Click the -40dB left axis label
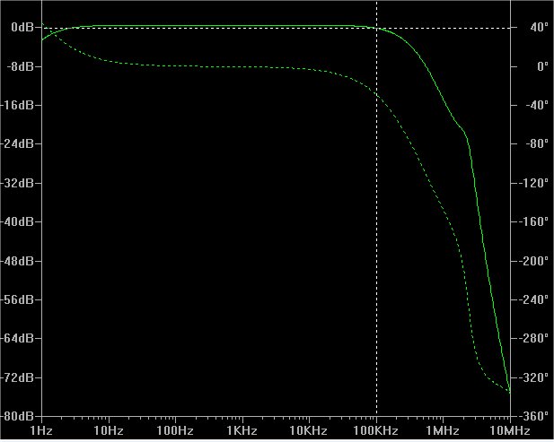 tap(17, 221)
